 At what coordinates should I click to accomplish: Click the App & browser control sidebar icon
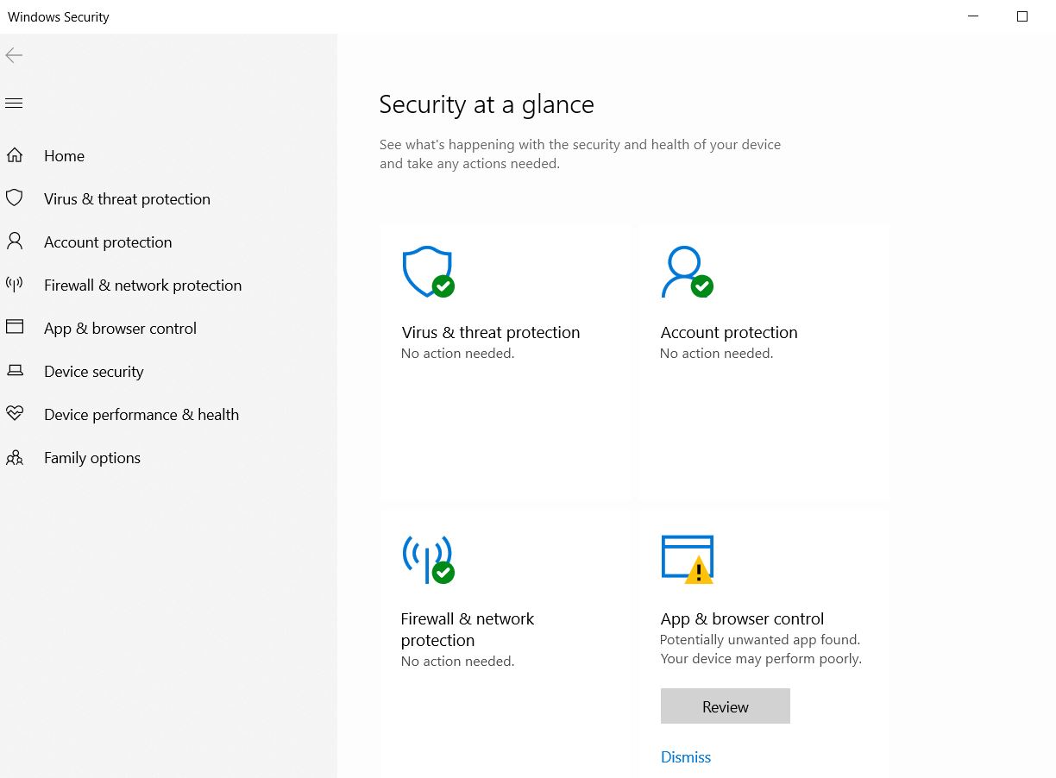16,328
